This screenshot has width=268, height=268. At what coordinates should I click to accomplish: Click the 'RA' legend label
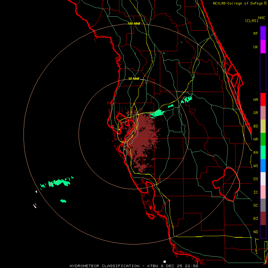pos(255,153)
